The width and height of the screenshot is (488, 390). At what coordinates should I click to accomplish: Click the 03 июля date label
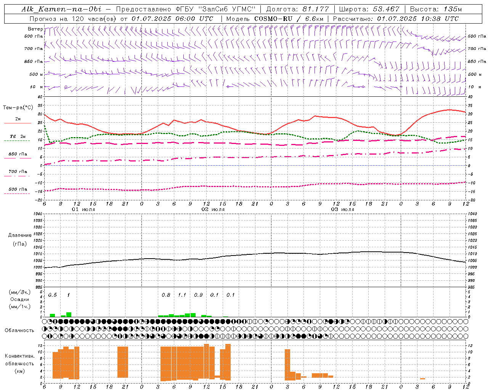pos(343,209)
